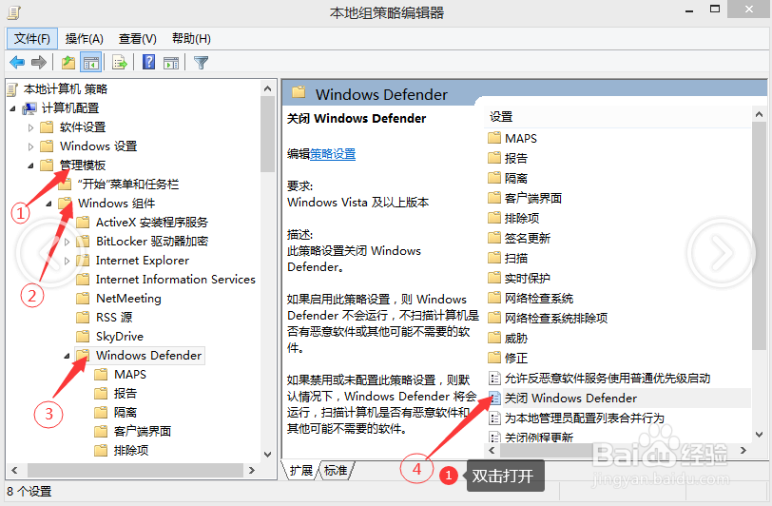Viewport: 772px width, 506px height.
Task: Collapse the 计算机配置 tree node
Action: click(x=12, y=108)
